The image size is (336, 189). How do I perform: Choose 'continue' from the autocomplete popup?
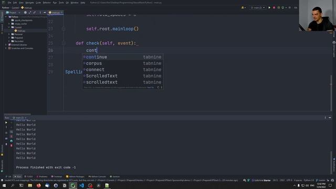pos(123,57)
